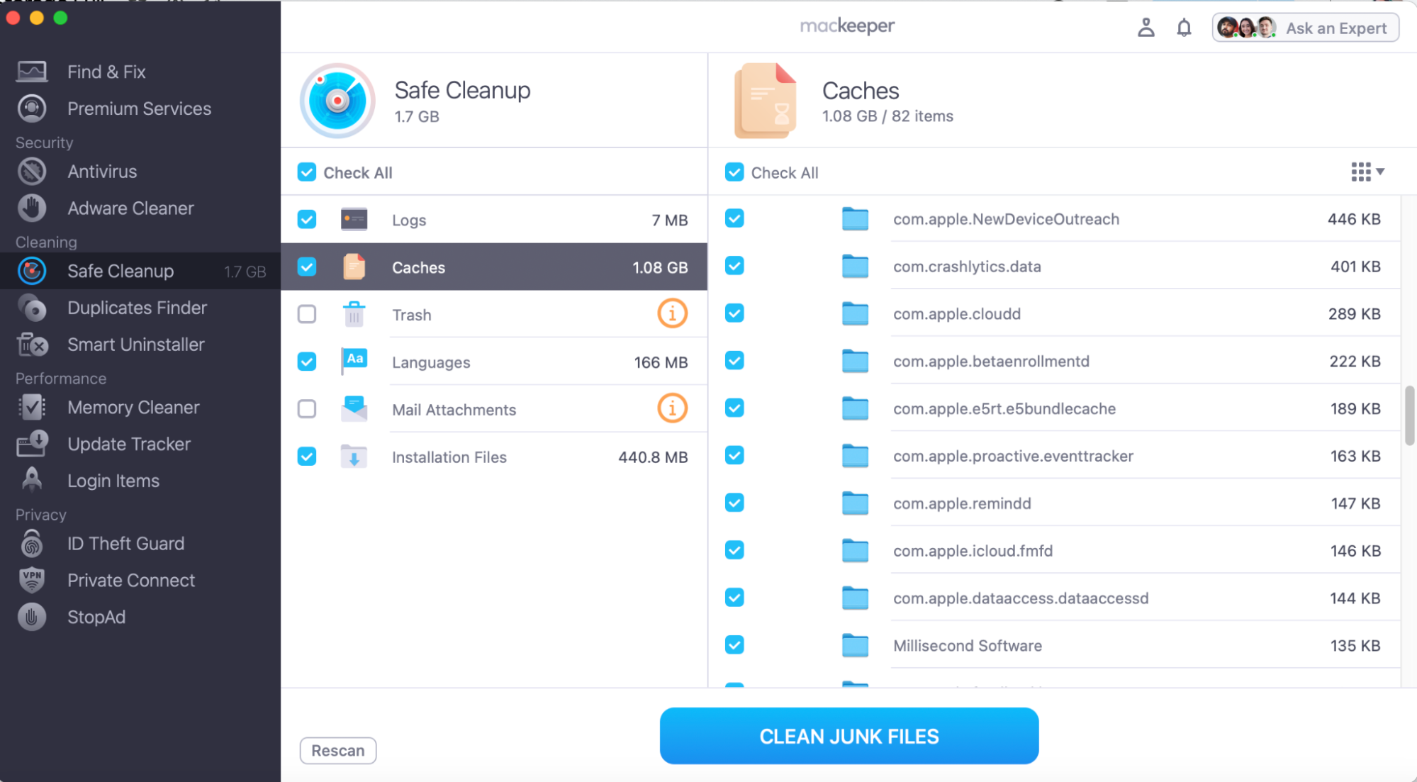This screenshot has width=1417, height=782.
Task: Uncheck the Logs checkbox
Action: pos(307,219)
